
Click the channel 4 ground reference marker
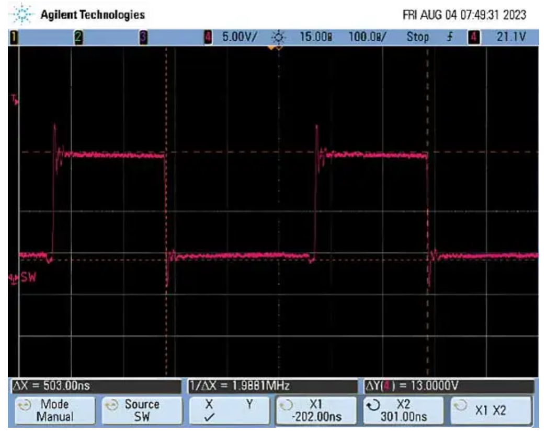[x=14, y=278]
